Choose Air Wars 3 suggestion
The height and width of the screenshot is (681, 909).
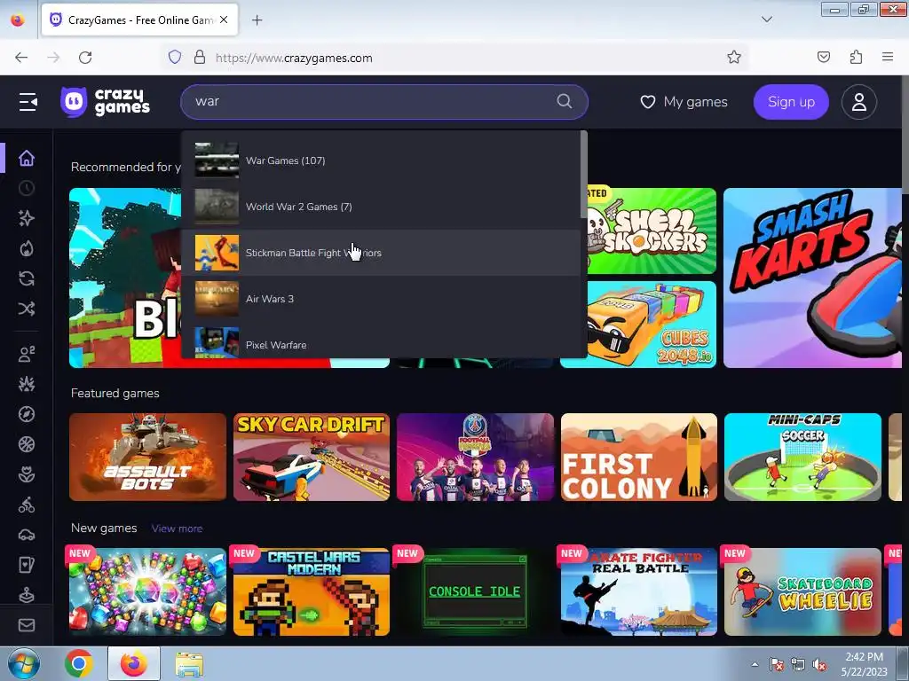[381, 299]
